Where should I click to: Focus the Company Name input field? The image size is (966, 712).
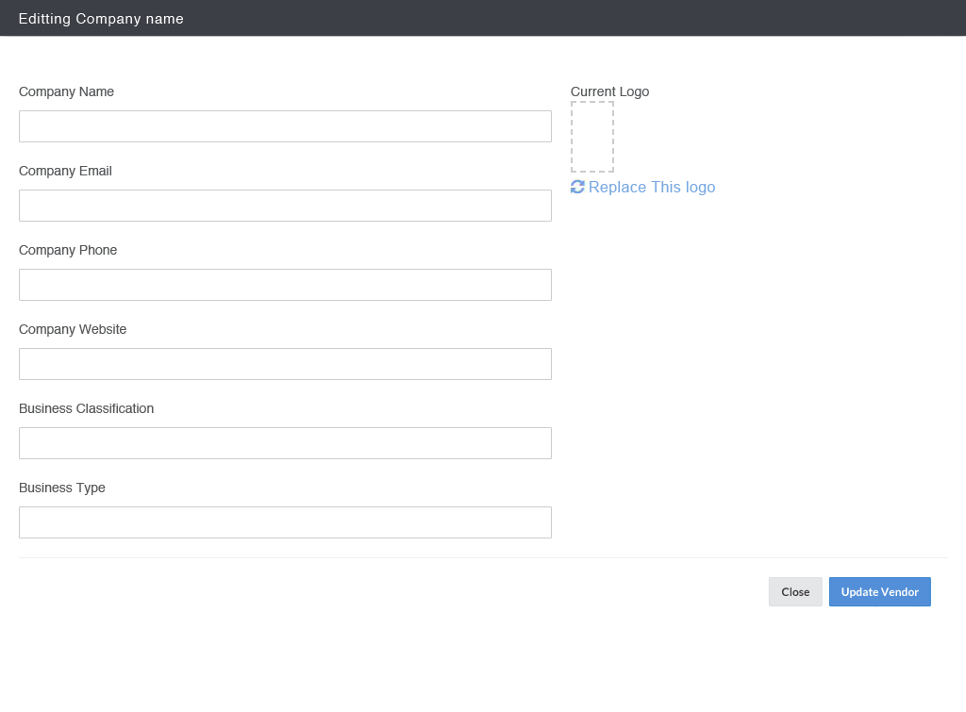point(285,126)
